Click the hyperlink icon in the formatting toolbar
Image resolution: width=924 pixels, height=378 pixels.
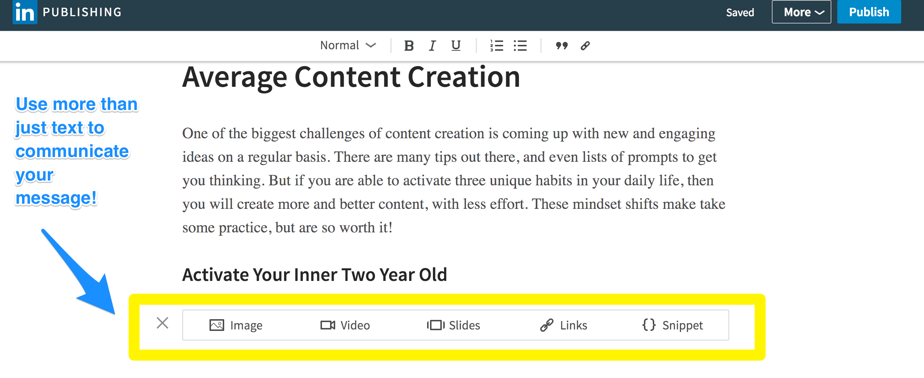[x=585, y=46]
